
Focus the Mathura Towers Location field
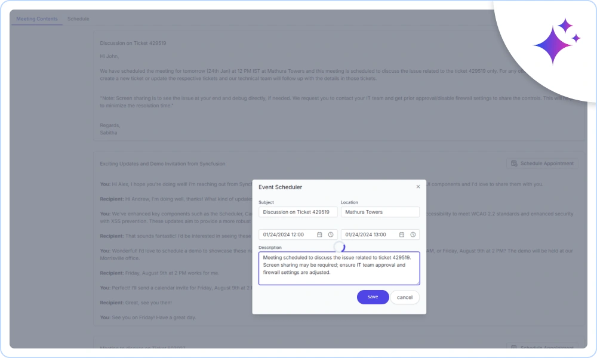coord(380,212)
